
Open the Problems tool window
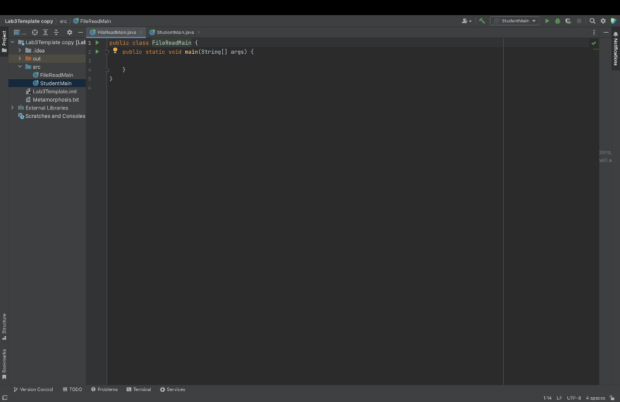coord(104,389)
